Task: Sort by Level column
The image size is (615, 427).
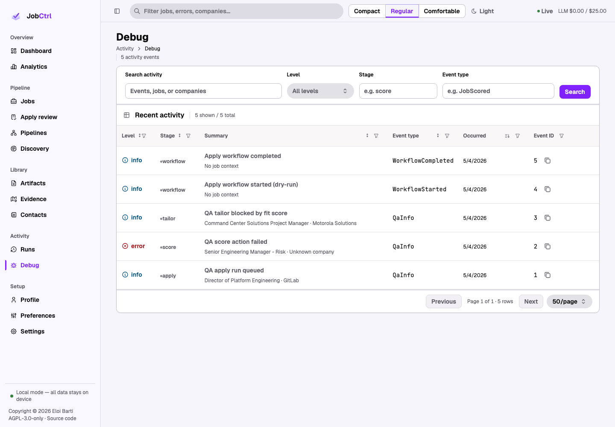Action: [140, 135]
